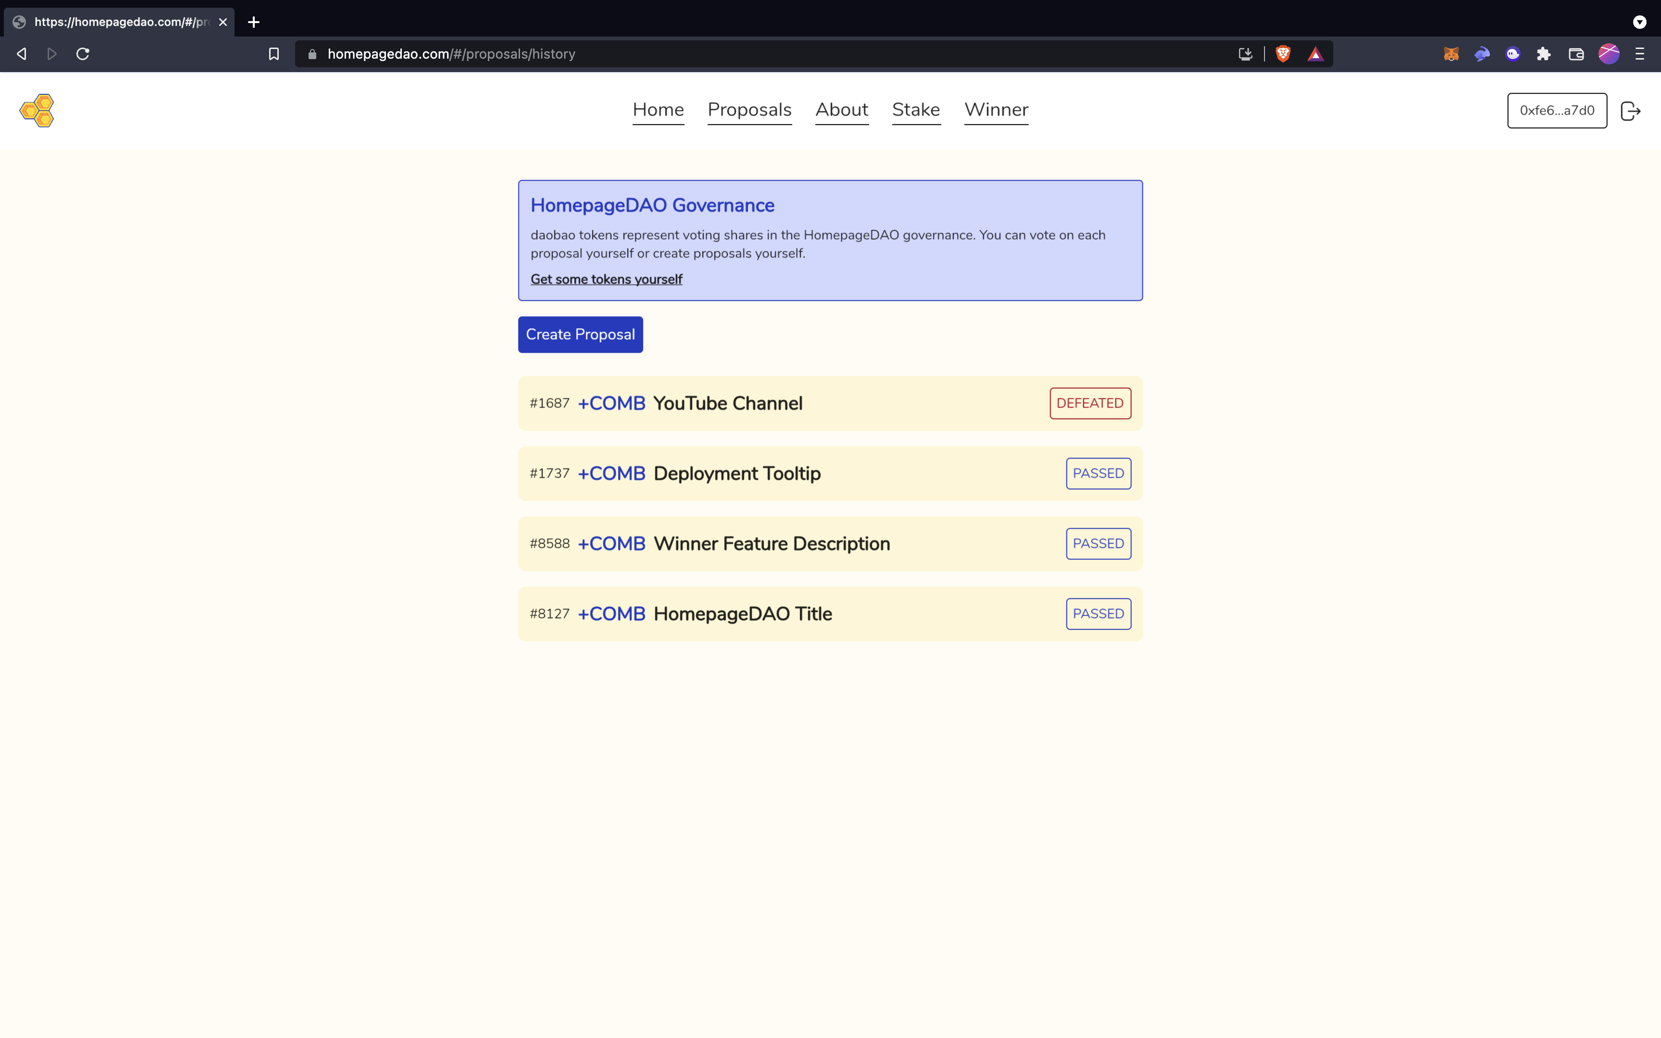Open the MetaMask fox extension
This screenshot has height=1038, width=1661.
[1450, 53]
